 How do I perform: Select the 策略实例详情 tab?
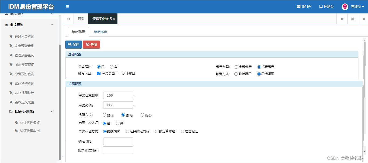(102, 19)
